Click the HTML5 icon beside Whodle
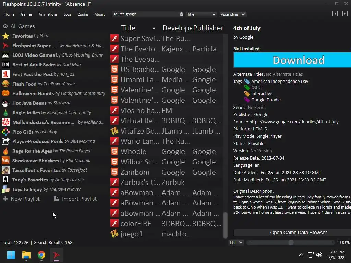This screenshot has width=351, height=263. (x=114, y=152)
